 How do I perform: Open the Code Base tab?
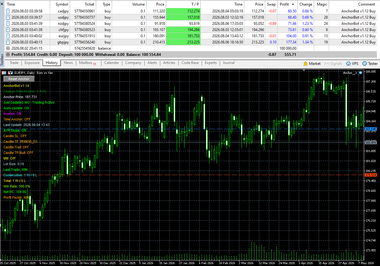click(x=190, y=63)
